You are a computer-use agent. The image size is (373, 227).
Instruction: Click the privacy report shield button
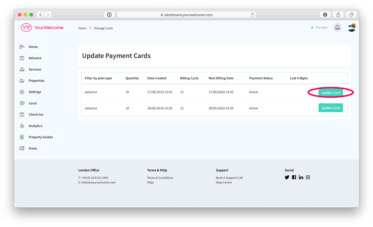pos(109,15)
